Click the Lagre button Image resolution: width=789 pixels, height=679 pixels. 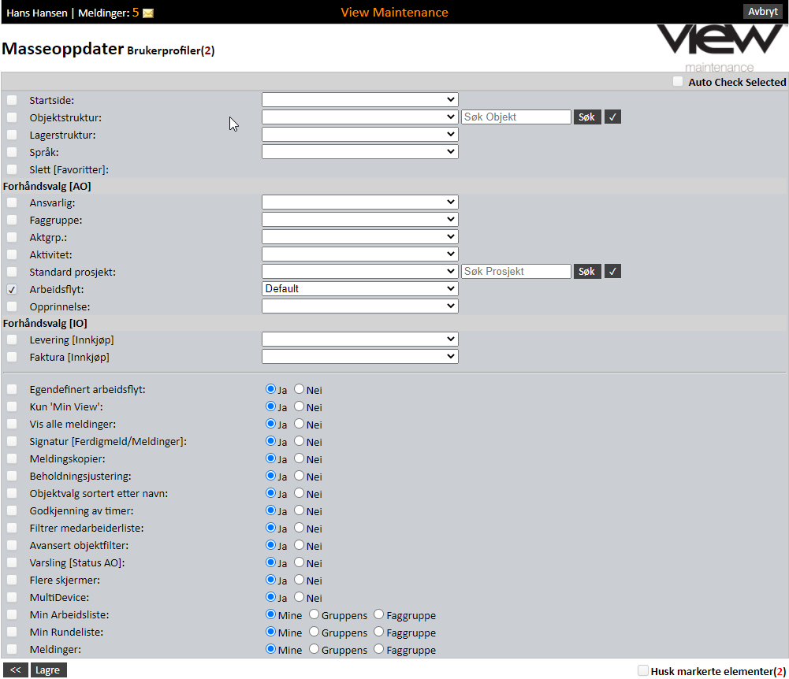[49, 670]
